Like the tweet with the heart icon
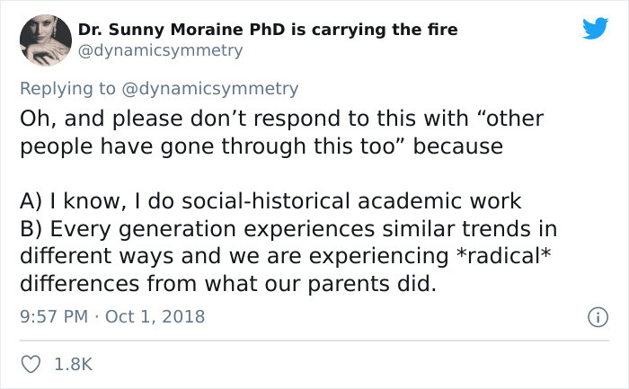The height and width of the screenshot is (389, 629). (x=31, y=364)
